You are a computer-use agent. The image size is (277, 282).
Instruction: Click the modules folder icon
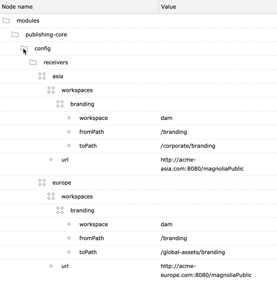pos(6,21)
